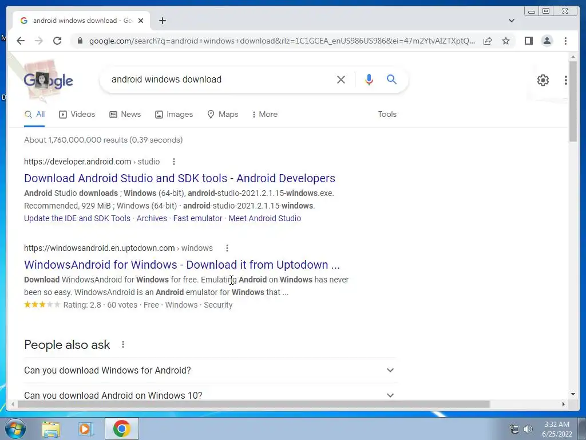Click the Google doodle logo

(x=49, y=80)
